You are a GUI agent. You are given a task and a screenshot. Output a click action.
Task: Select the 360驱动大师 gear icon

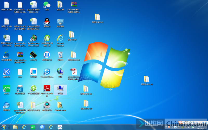(x=47, y=106)
